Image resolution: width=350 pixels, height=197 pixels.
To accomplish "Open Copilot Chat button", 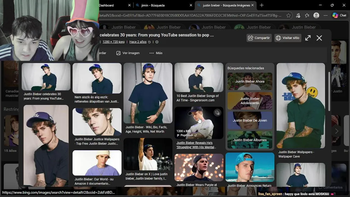I will [x=339, y=16].
